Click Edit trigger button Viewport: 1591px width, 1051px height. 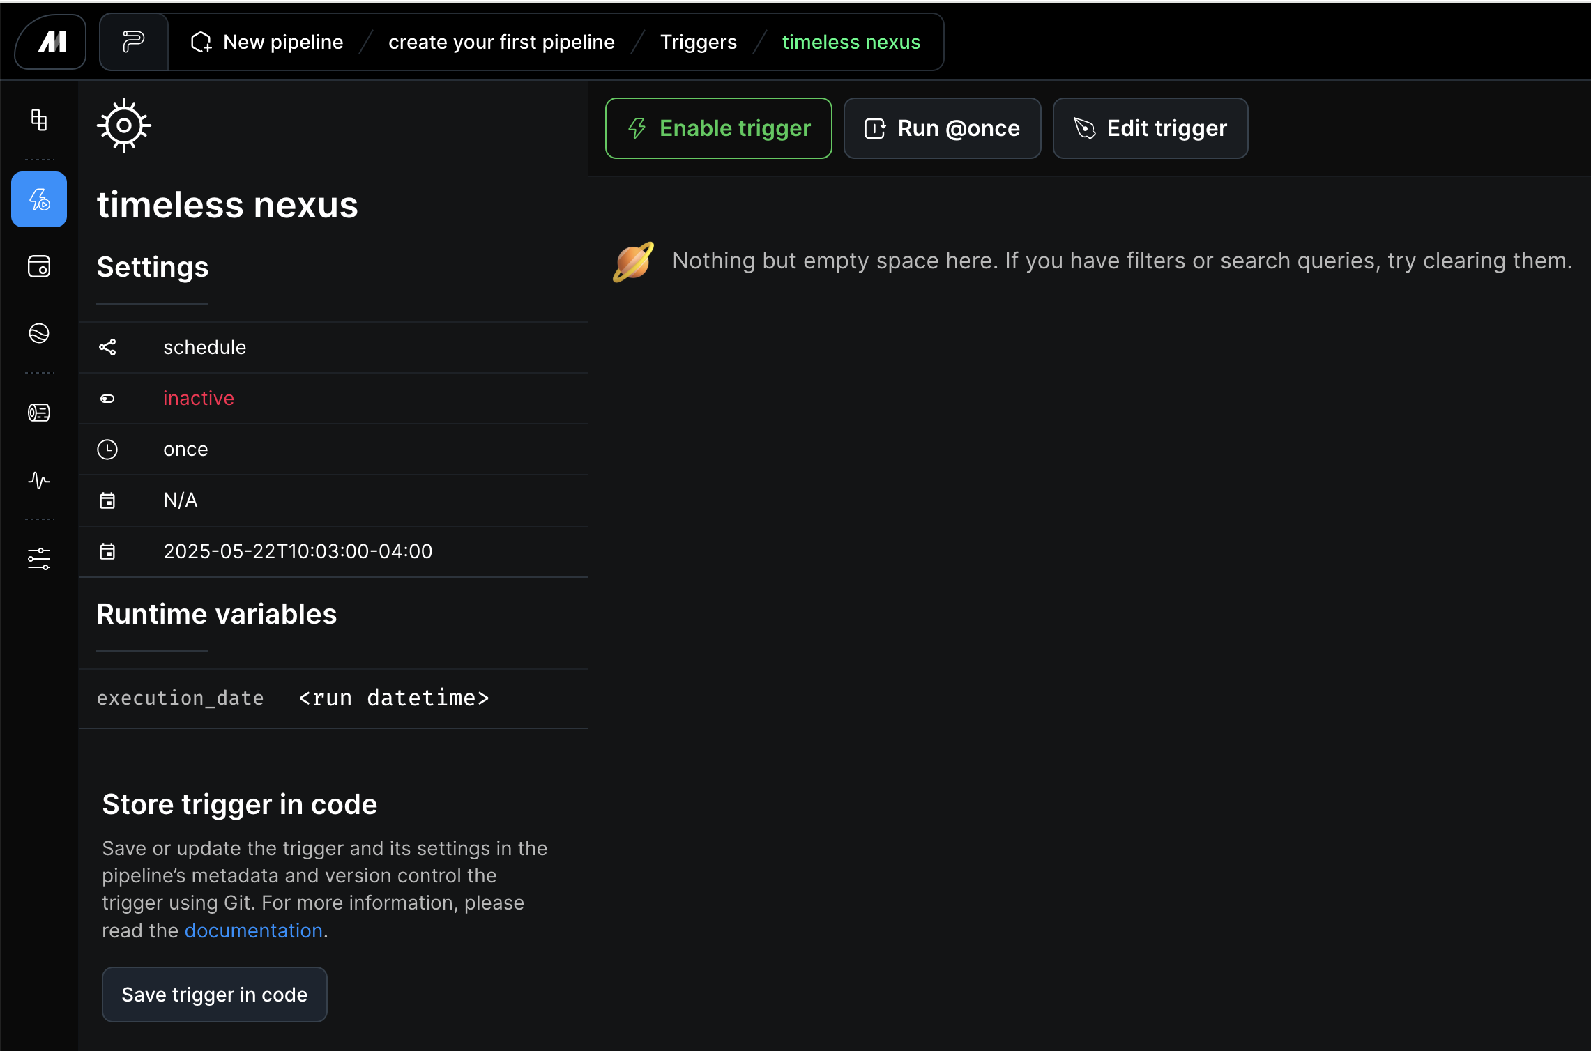click(1150, 128)
